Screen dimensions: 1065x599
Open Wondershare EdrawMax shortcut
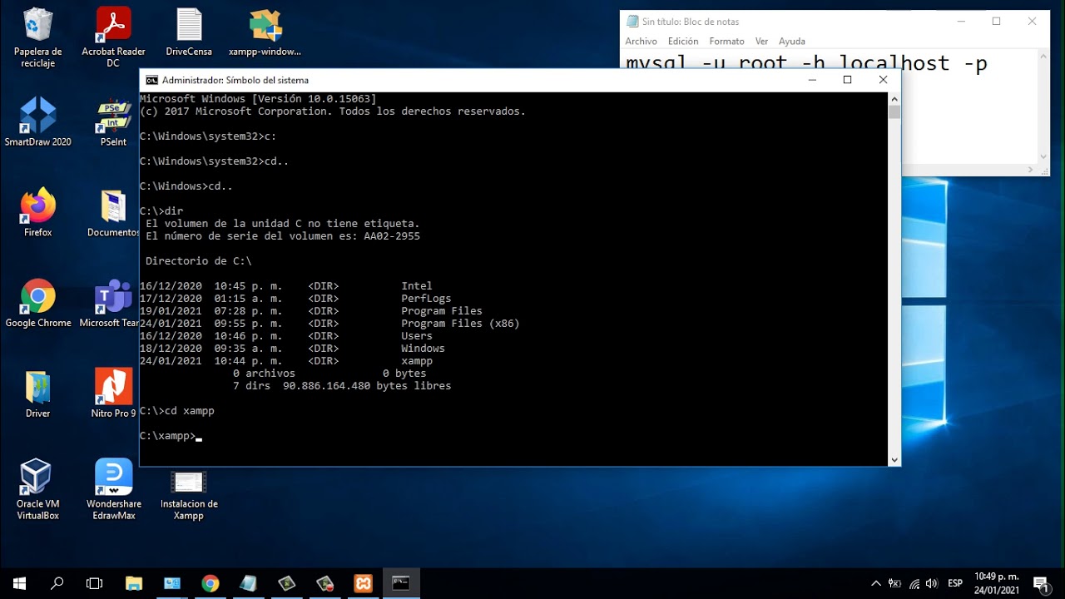[113, 490]
